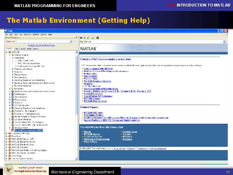The image size is (233, 175).
Task: Open the Webinars link
Action: 128,137
